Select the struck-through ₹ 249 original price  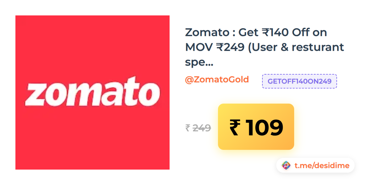click(x=198, y=128)
